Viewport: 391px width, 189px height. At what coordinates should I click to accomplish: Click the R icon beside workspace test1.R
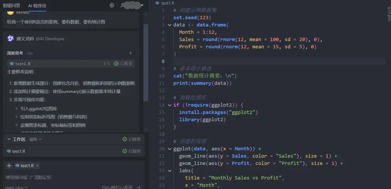click(x=9, y=151)
